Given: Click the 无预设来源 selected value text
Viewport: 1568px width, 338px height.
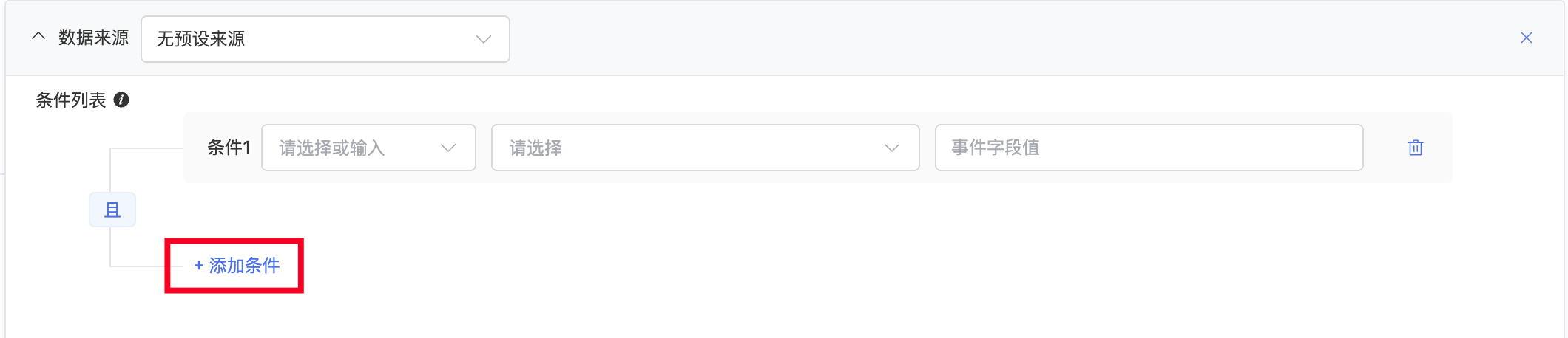Looking at the screenshot, I should 200,39.
